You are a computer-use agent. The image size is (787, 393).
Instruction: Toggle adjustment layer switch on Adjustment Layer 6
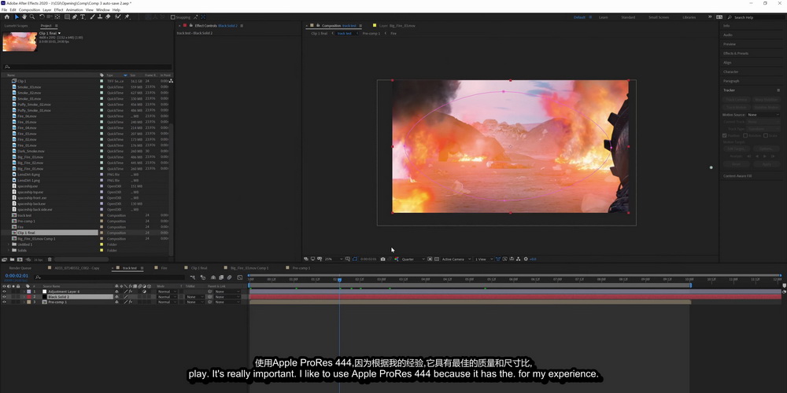(x=145, y=292)
